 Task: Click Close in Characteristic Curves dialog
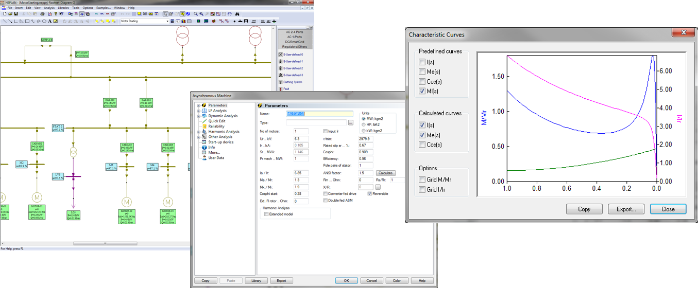pyautogui.click(x=668, y=209)
